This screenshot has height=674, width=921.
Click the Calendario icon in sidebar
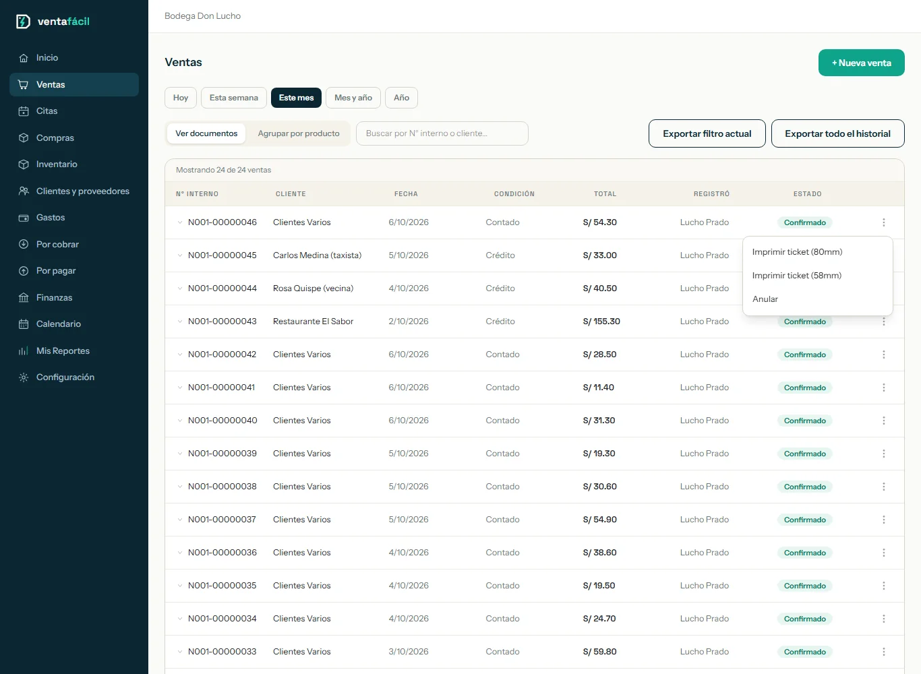pos(24,324)
